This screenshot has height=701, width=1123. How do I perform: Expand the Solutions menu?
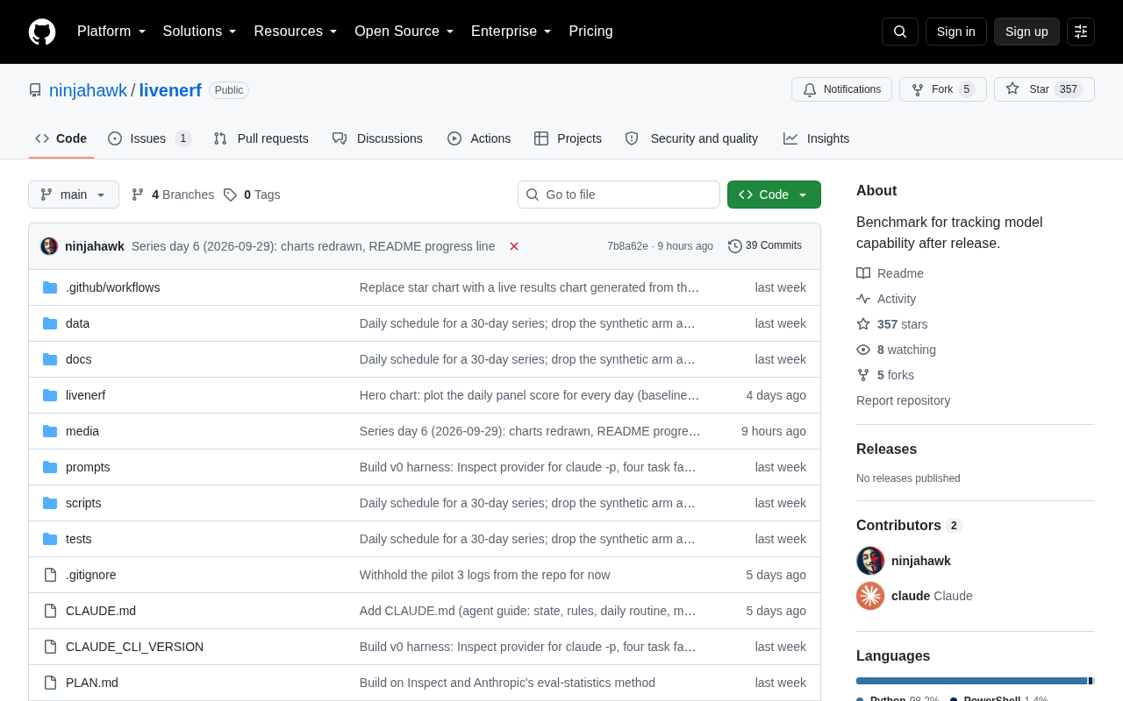point(200,32)
